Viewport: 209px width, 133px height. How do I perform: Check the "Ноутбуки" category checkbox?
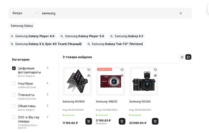pyautogui.click(x=14, y=84)
